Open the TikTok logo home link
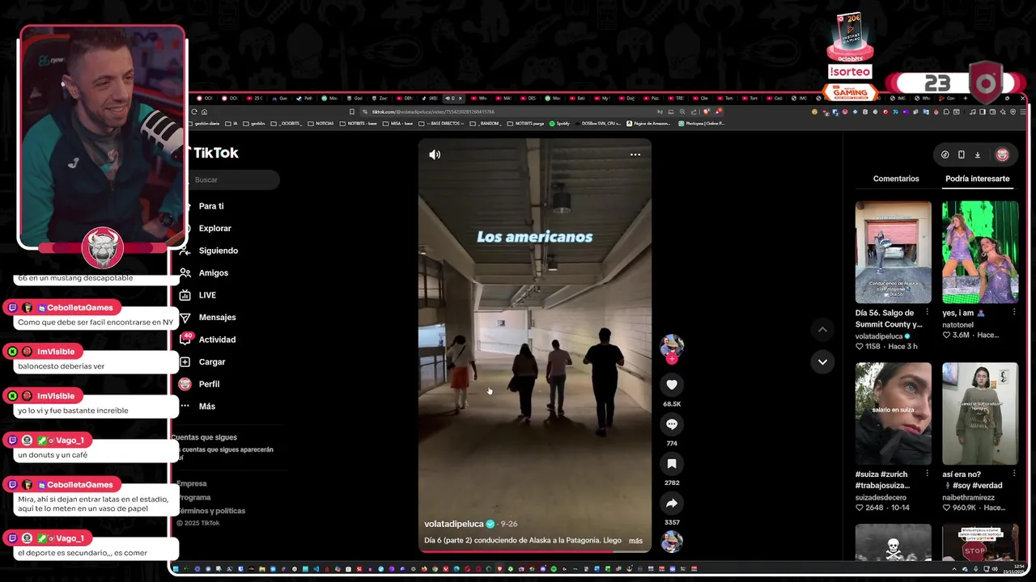This screenshot has width=1036, height=582. pos(214,153)
